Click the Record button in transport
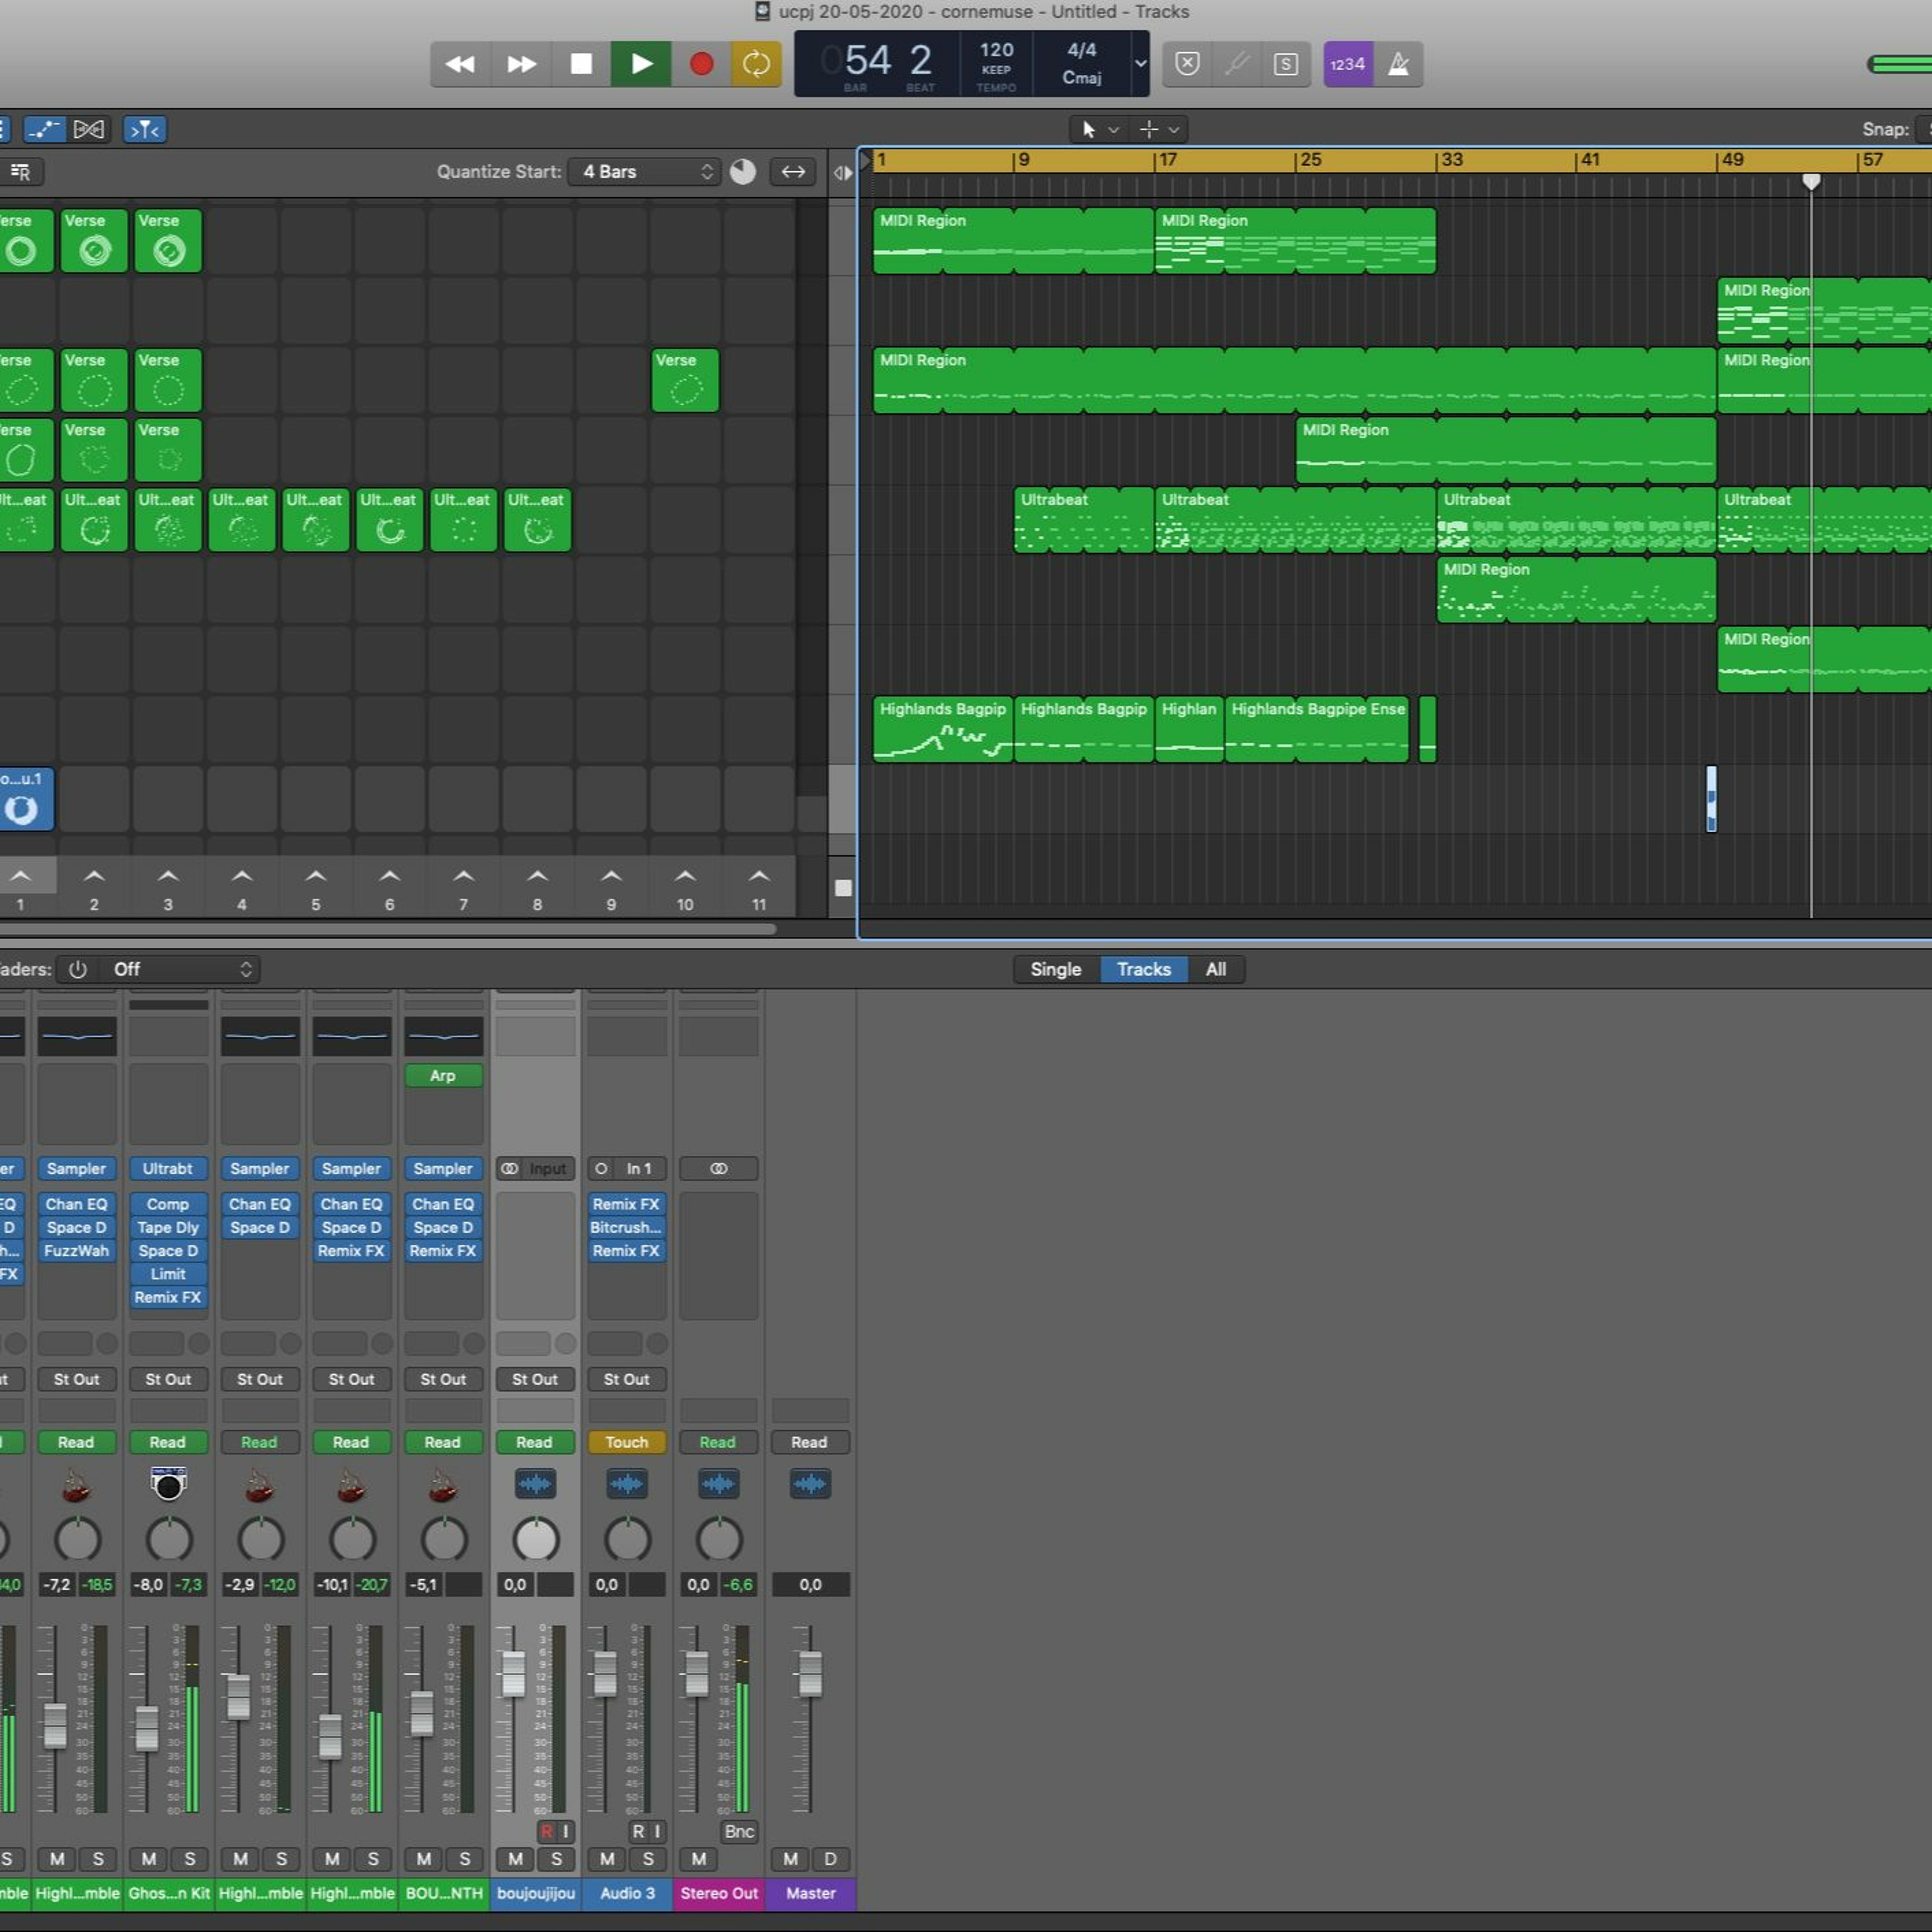1932x1932 pixels. [x=701, y=64]
